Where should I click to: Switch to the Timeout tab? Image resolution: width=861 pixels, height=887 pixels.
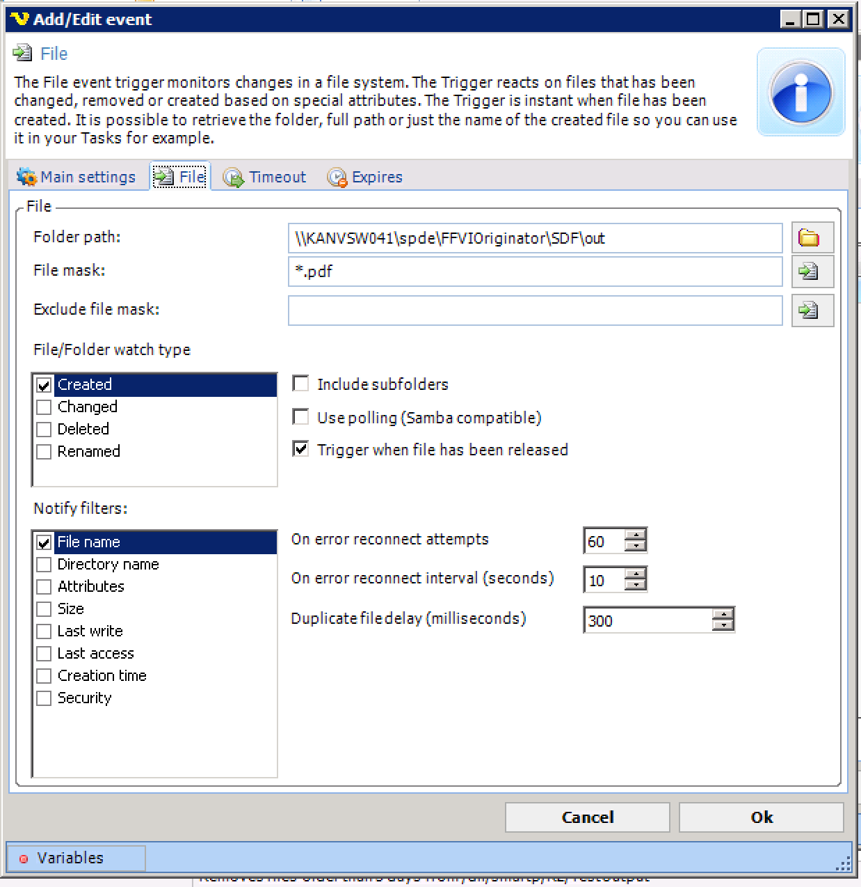coord(265,178)
